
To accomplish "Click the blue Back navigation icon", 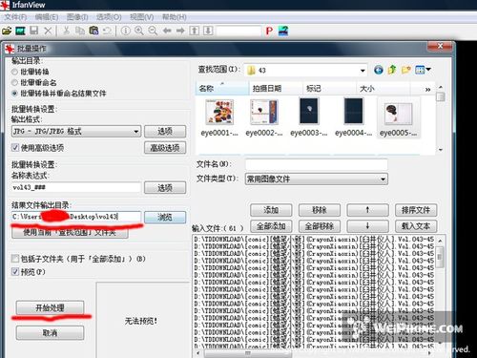I will [x=379, y=70].
